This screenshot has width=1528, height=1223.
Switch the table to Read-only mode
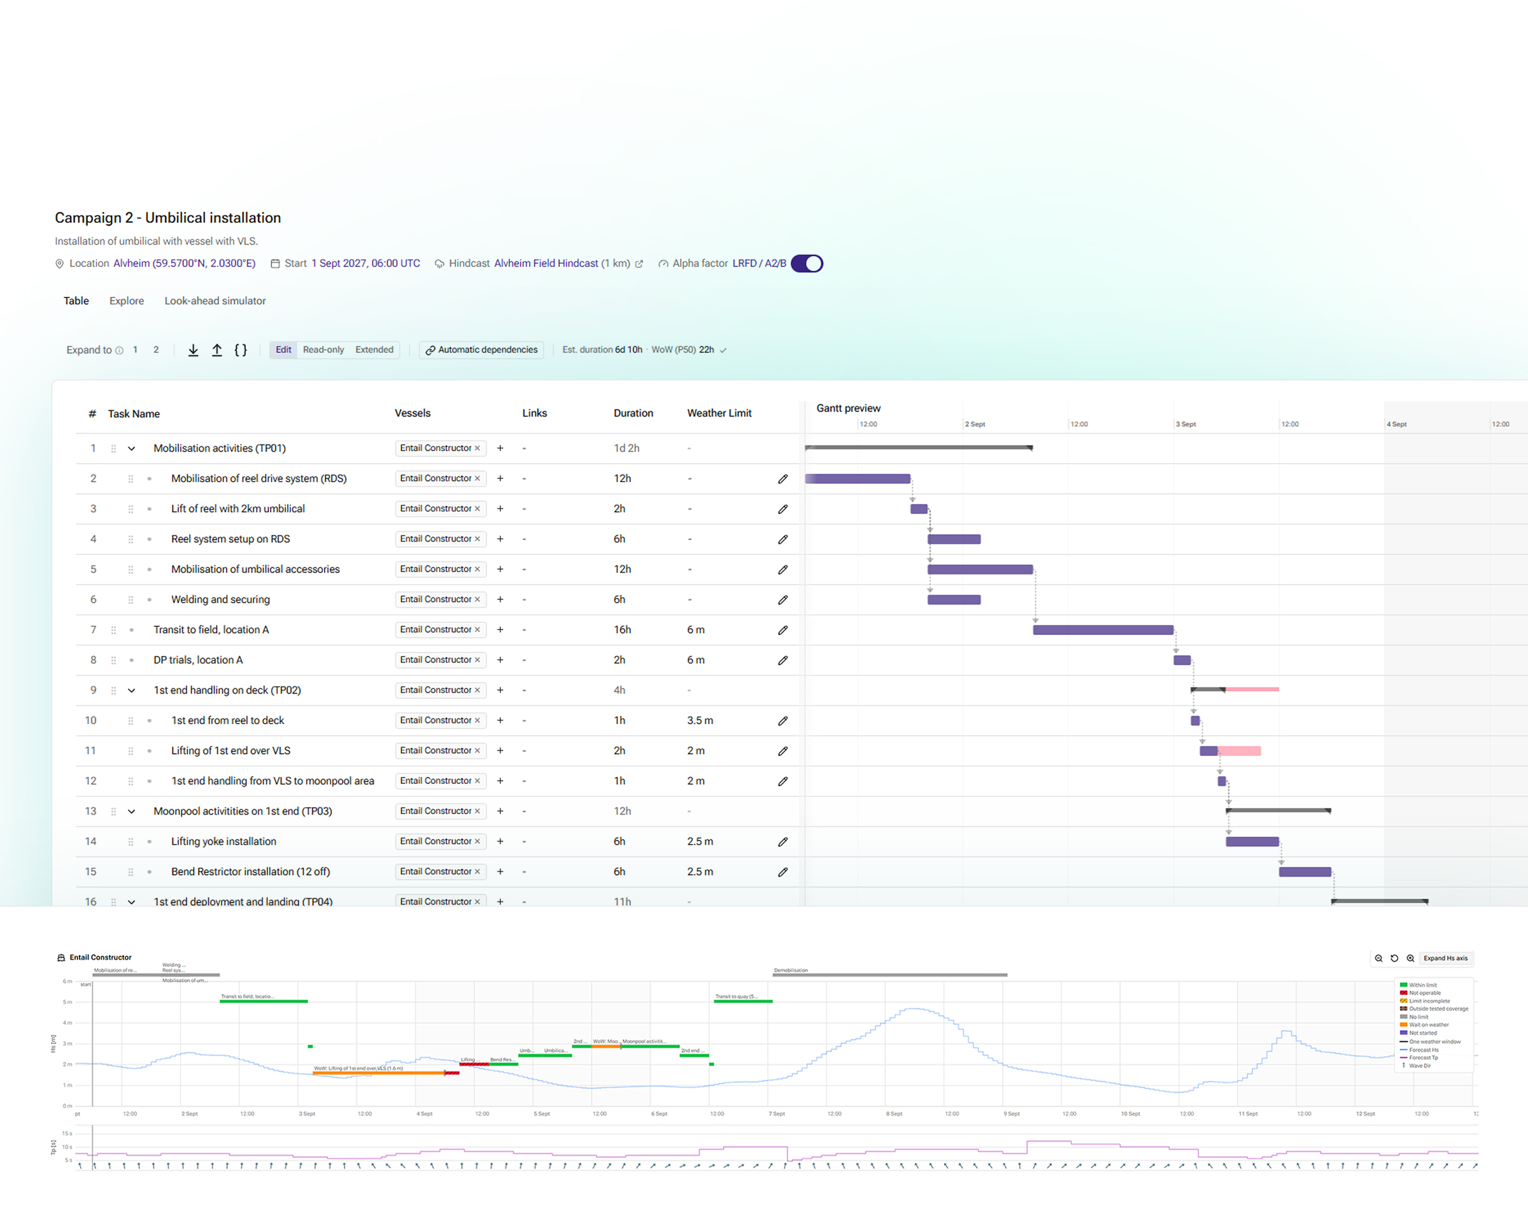(323, 350)
